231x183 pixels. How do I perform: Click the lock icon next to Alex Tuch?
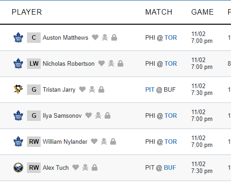[95, 167]
